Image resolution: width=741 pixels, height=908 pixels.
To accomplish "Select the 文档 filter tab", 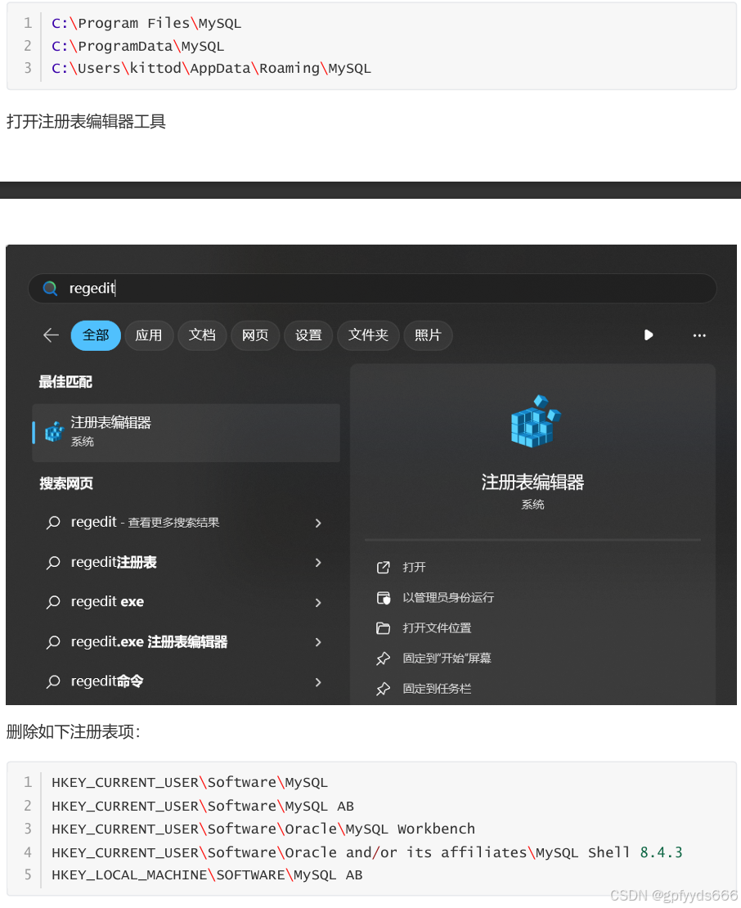I will coord(202,335).
